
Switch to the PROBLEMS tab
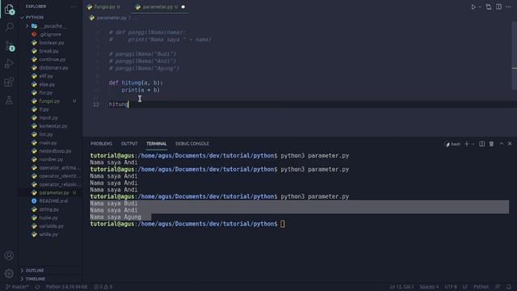[x=101, y=144]
